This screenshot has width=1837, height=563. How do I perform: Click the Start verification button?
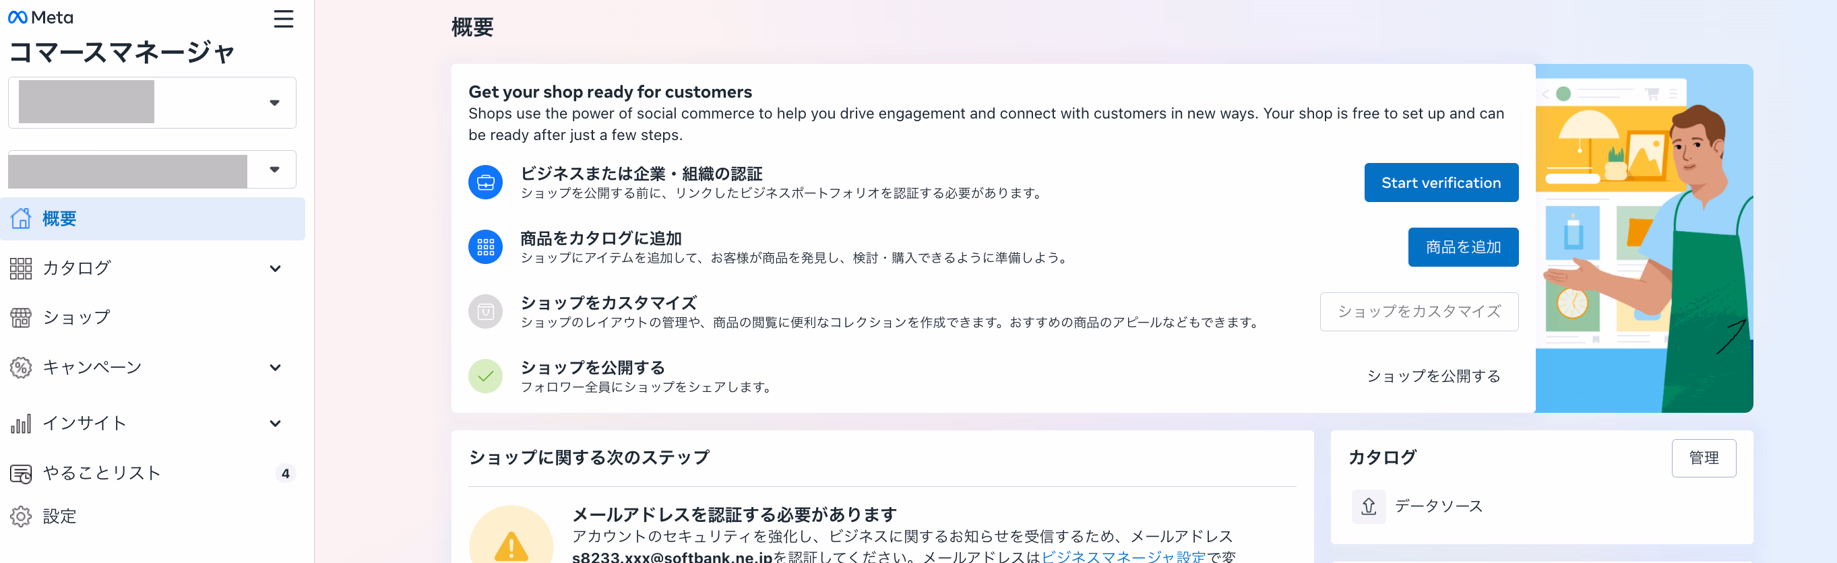click(x=1441, y=183)
